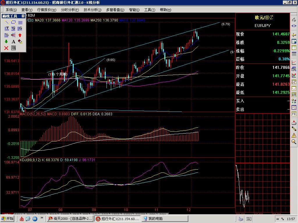Click the EURJPY symbol label
This screenshot has height=223, width=298.
(263, 26)
